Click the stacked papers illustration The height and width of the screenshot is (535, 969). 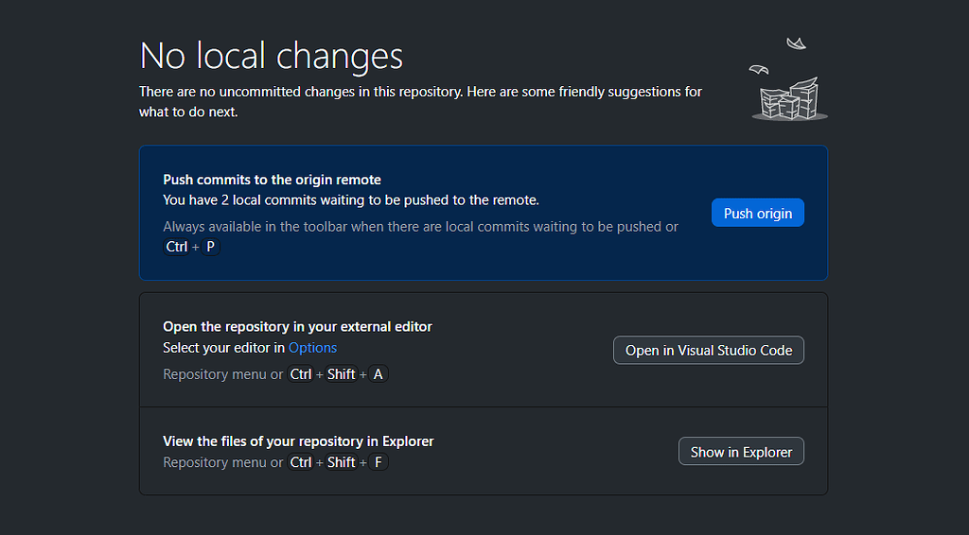coord(790,99)
